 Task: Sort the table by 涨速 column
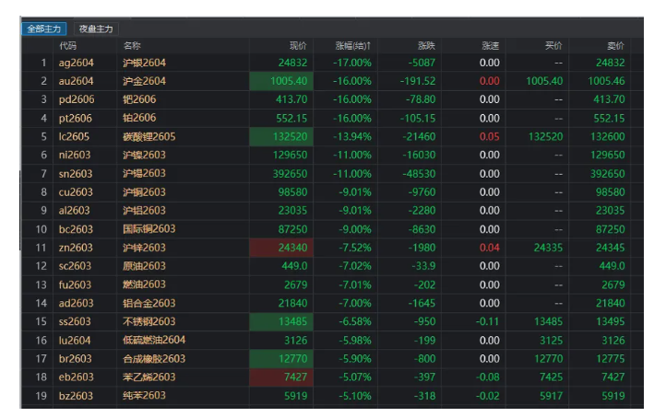490,45
